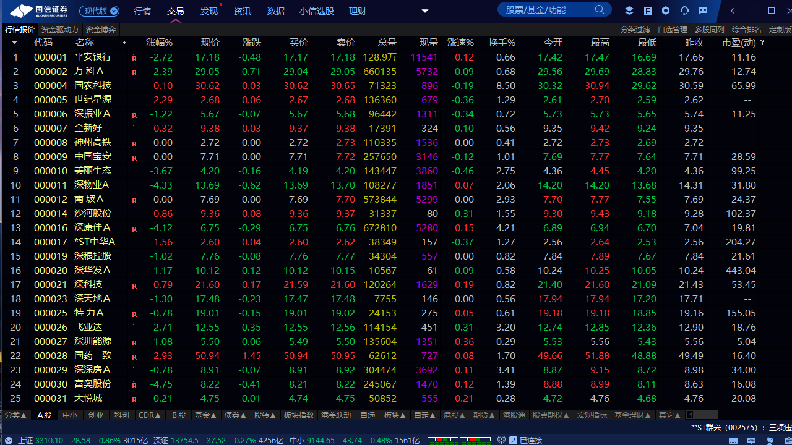Open the column header dropdown triangle
This screenshot has width=792, height=445.
click(14, 43)
